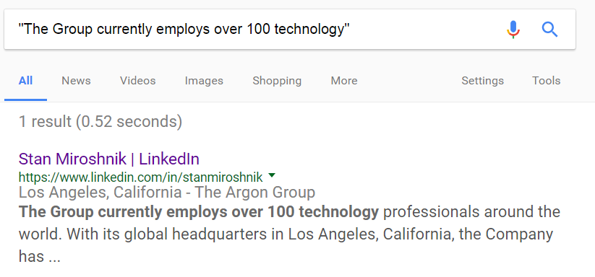Switch to the News tab
The image size is (595, 277).
pyautogui.click(x=76, y=81)
